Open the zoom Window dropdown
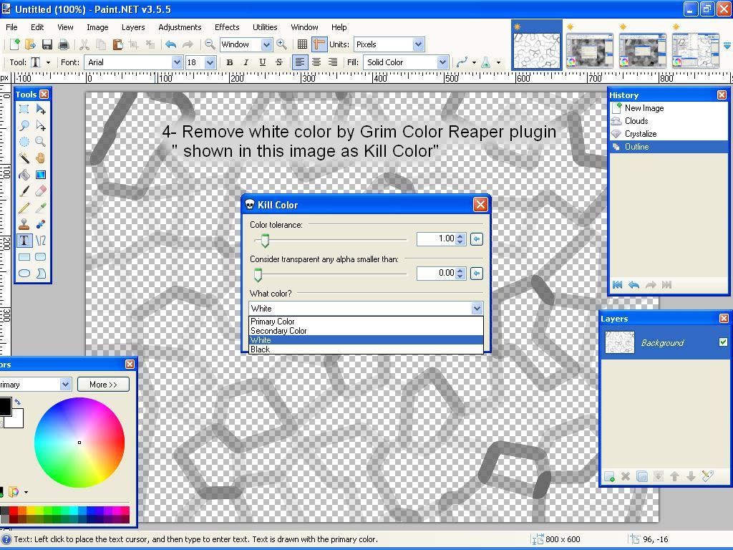 [266, 44]
